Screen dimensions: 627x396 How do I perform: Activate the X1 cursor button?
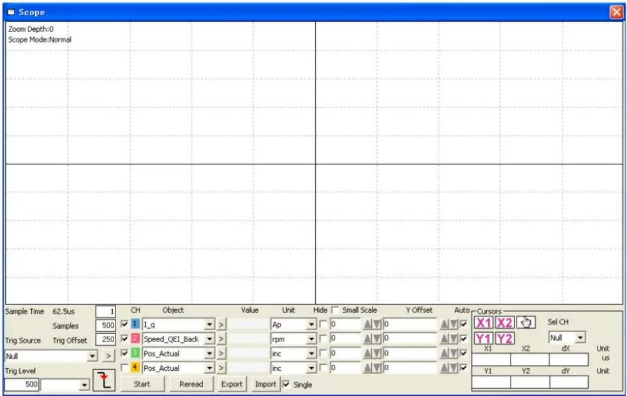[484, 323]
